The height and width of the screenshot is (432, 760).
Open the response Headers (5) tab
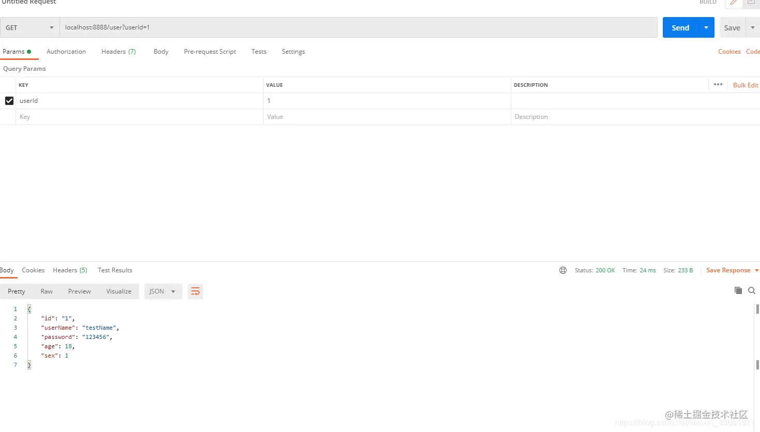tap(70, 270)
